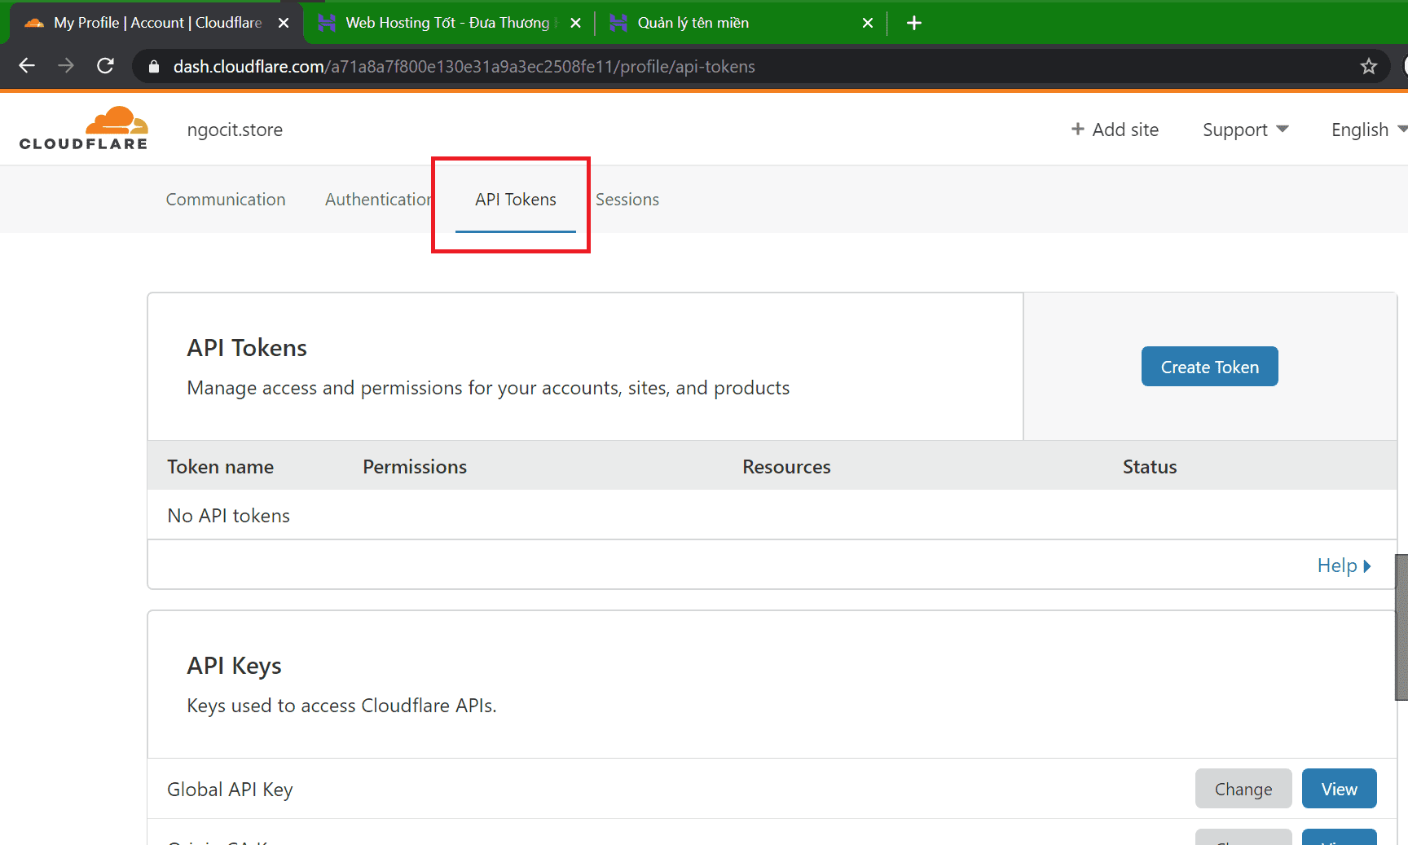Close the Web Hosting Tốt tab
Screen dimensions: 1408x845
tap(575, 23)
